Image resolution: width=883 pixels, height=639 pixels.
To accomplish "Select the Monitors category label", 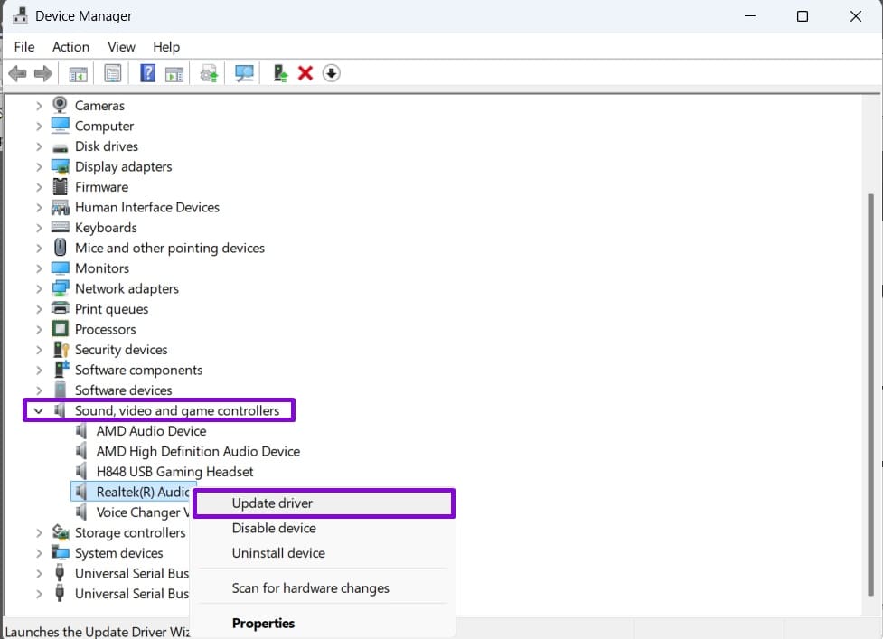I will click(x=102, y=268).
